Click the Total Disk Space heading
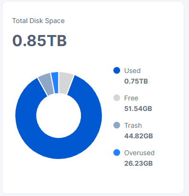The height and width of the screenshot is (196, 189). pos(38,21)
